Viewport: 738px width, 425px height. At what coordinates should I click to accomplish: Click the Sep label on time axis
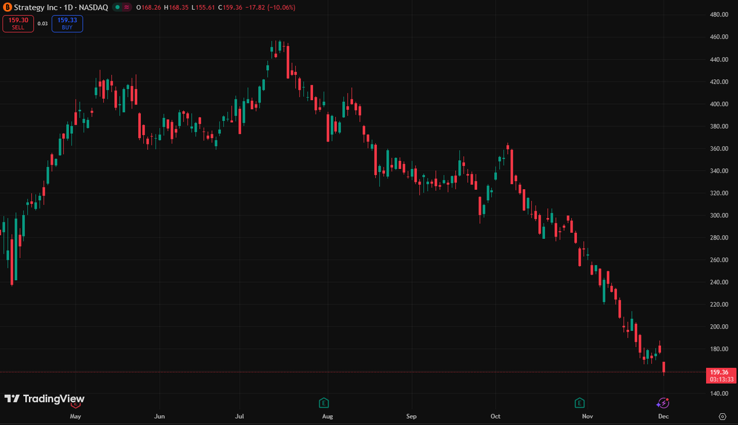[x=411, y=416]
